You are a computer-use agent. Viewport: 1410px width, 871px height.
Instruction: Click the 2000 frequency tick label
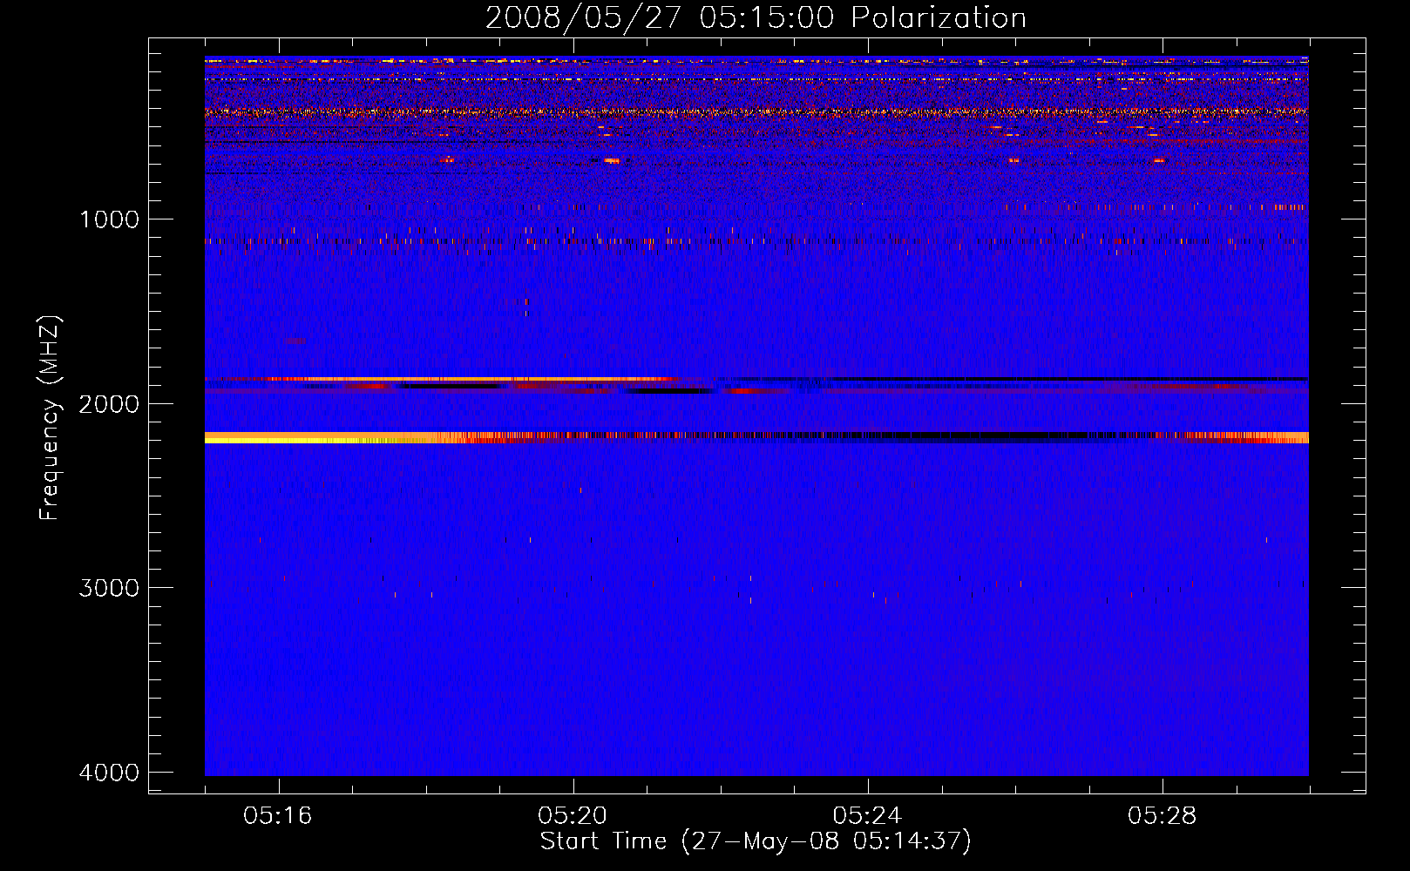coord(109,403)
